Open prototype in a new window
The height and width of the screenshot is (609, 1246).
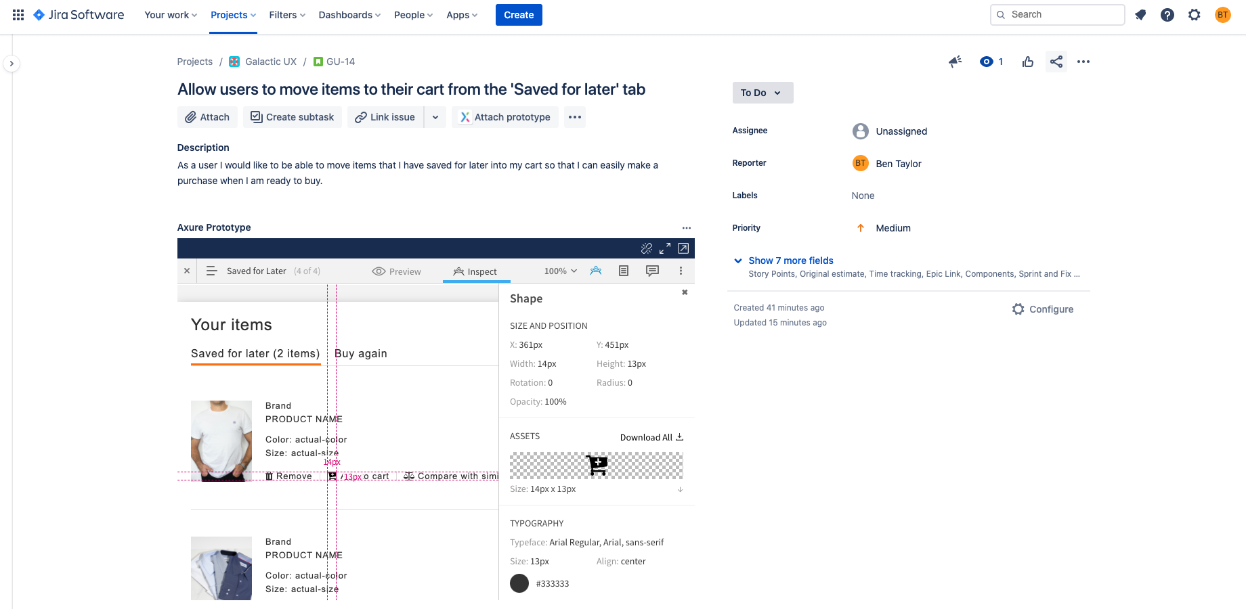point(683,248)
